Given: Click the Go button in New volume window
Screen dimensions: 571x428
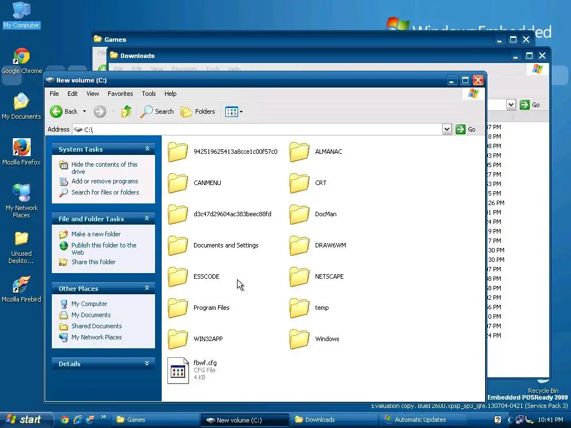Looking at the screenshot, I should [x=466, y=129].
